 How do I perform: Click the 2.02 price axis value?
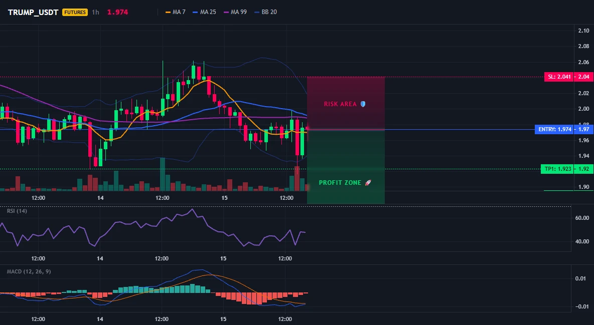584,93
